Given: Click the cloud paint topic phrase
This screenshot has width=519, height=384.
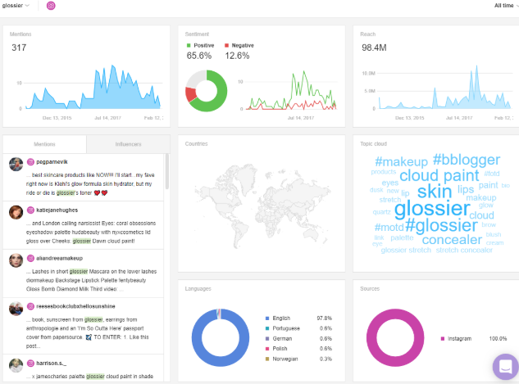Looking at the screenshot, I should (439, 175).
